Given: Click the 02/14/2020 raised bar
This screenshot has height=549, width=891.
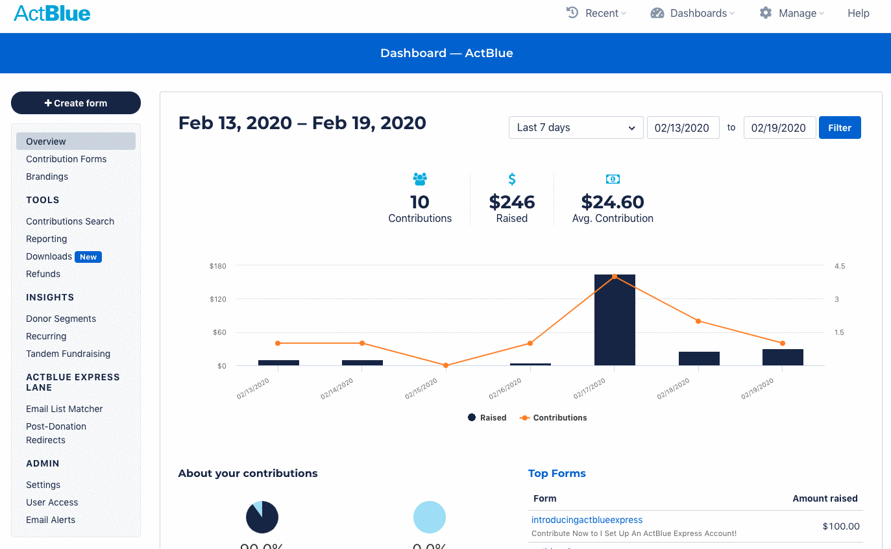Looking at the screenshot, I should [x=362, y=363].
